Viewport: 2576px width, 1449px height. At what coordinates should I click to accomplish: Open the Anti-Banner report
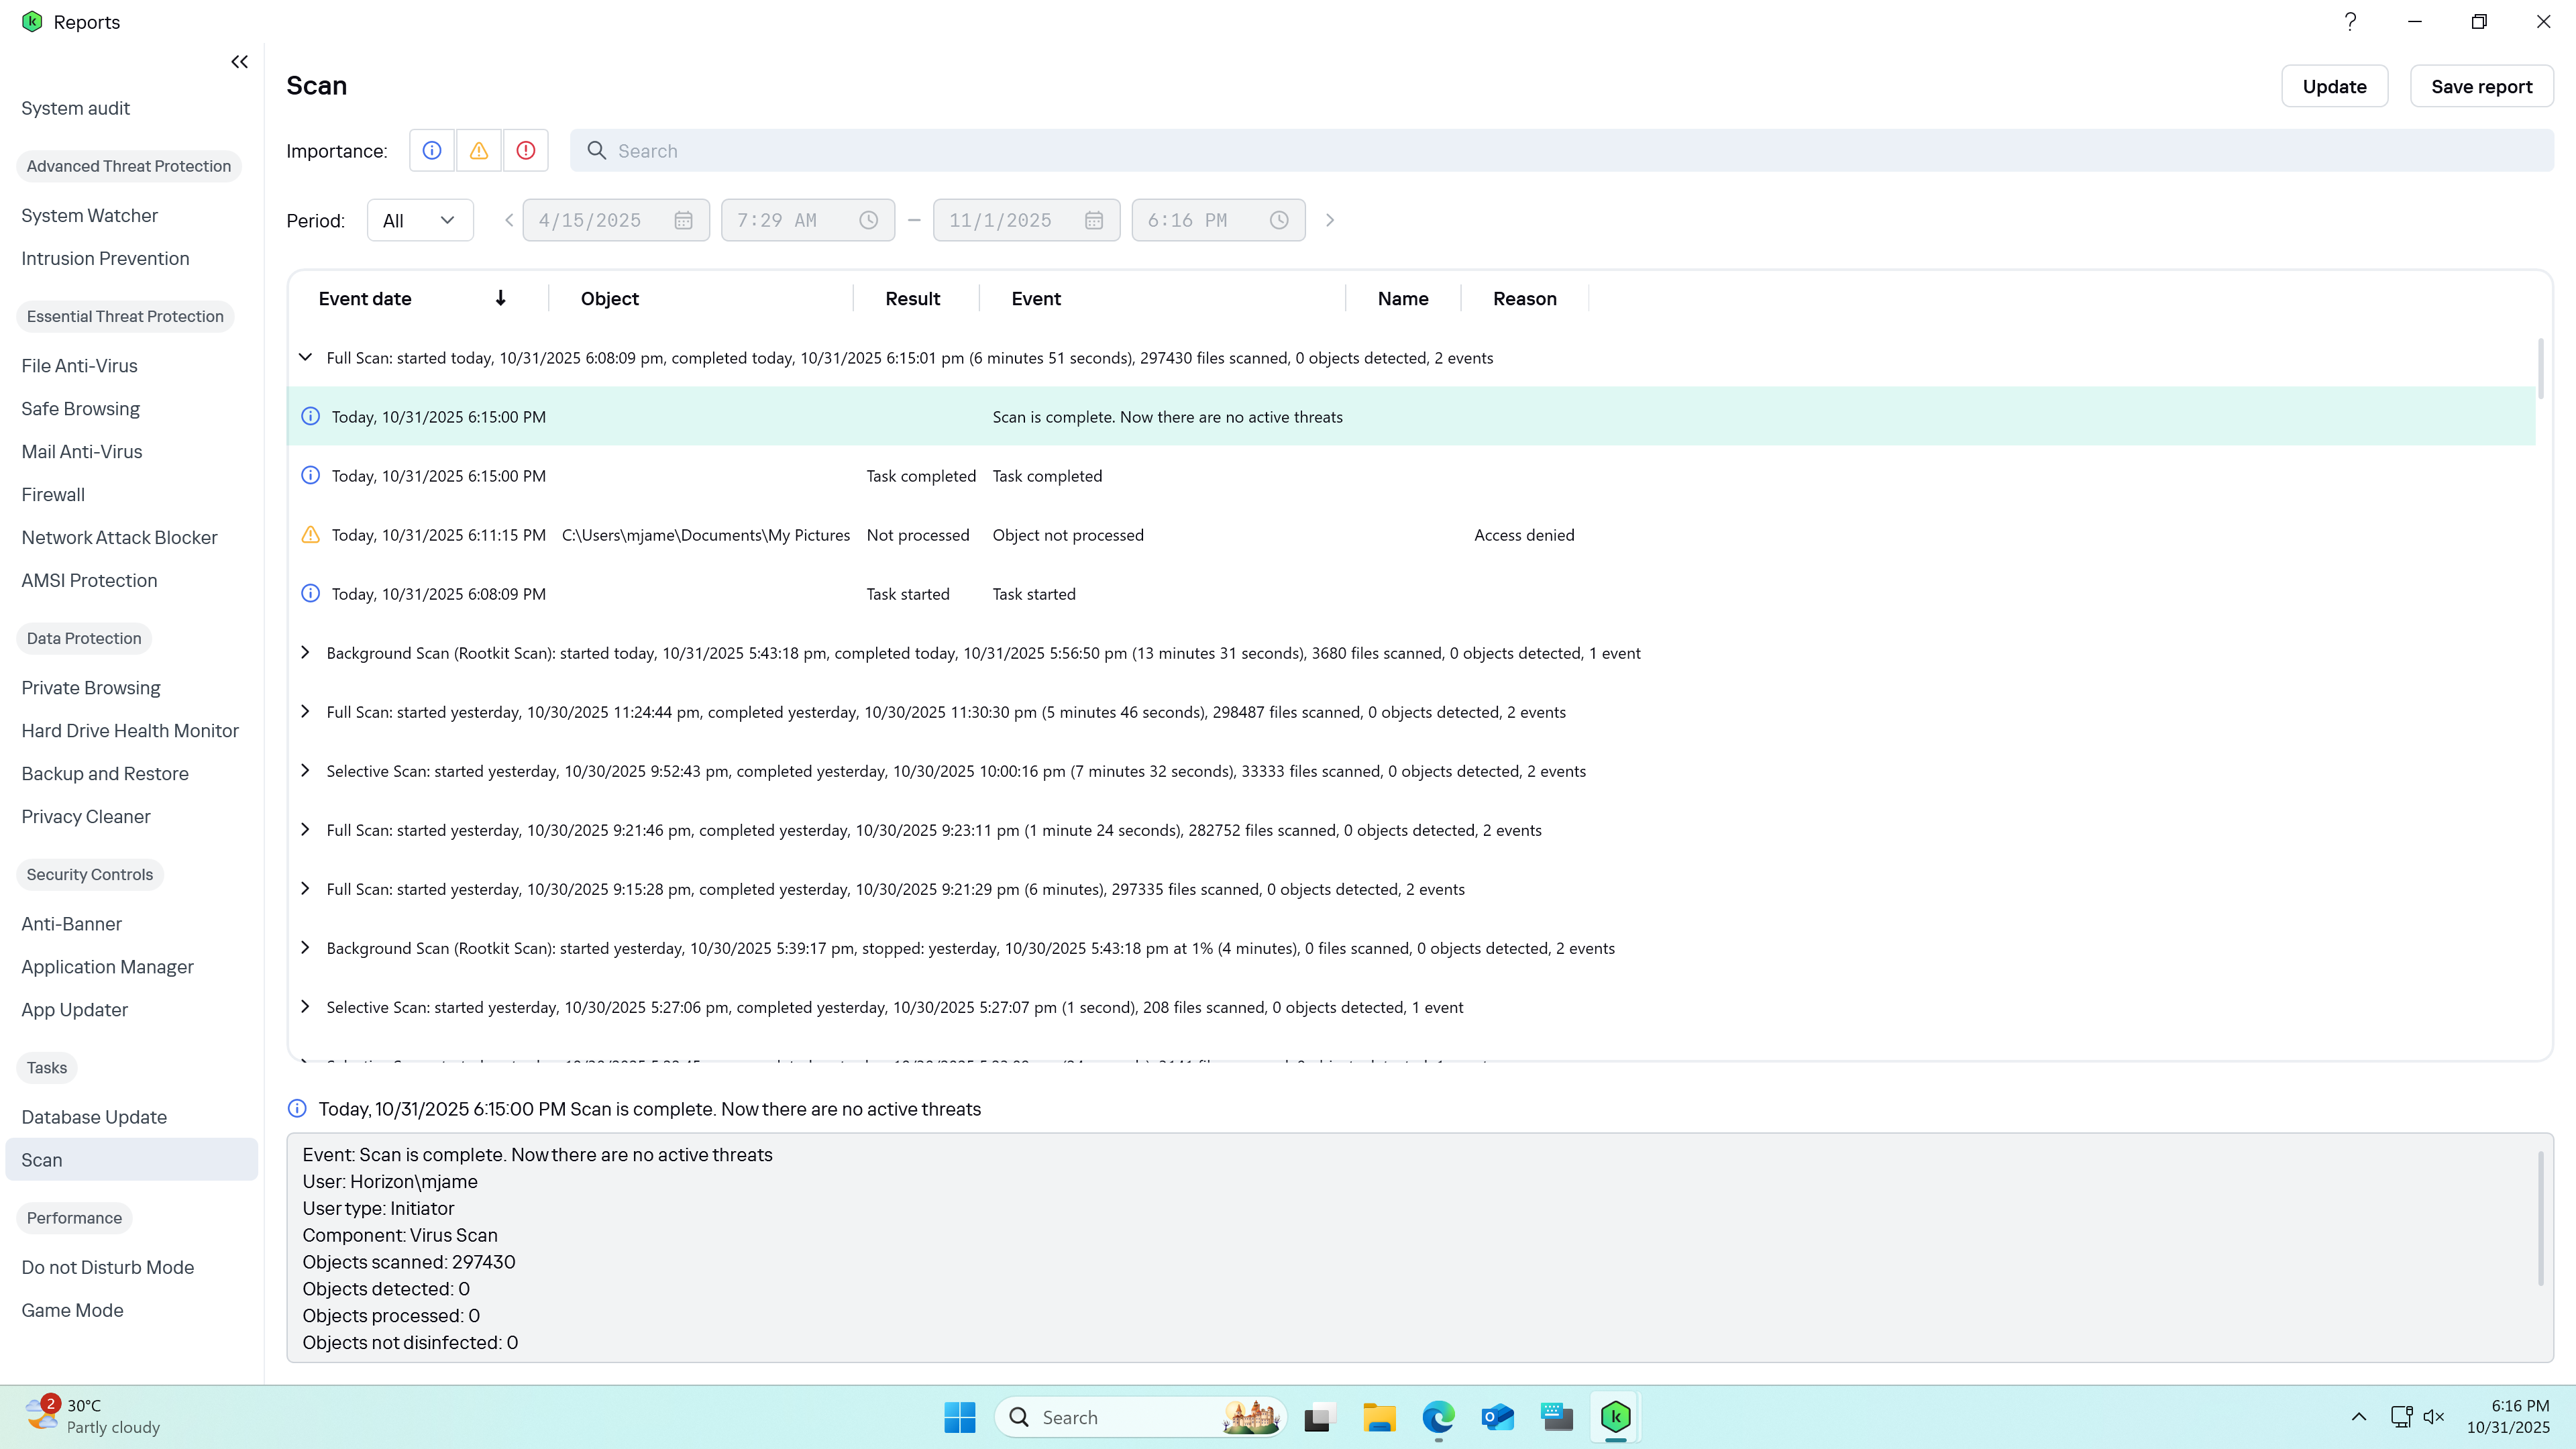71,923
